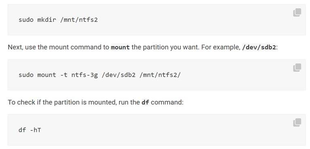Click the word 'sudo' in mkdir command
Screen dimensions: 310x149
click(x=26, y=20)
